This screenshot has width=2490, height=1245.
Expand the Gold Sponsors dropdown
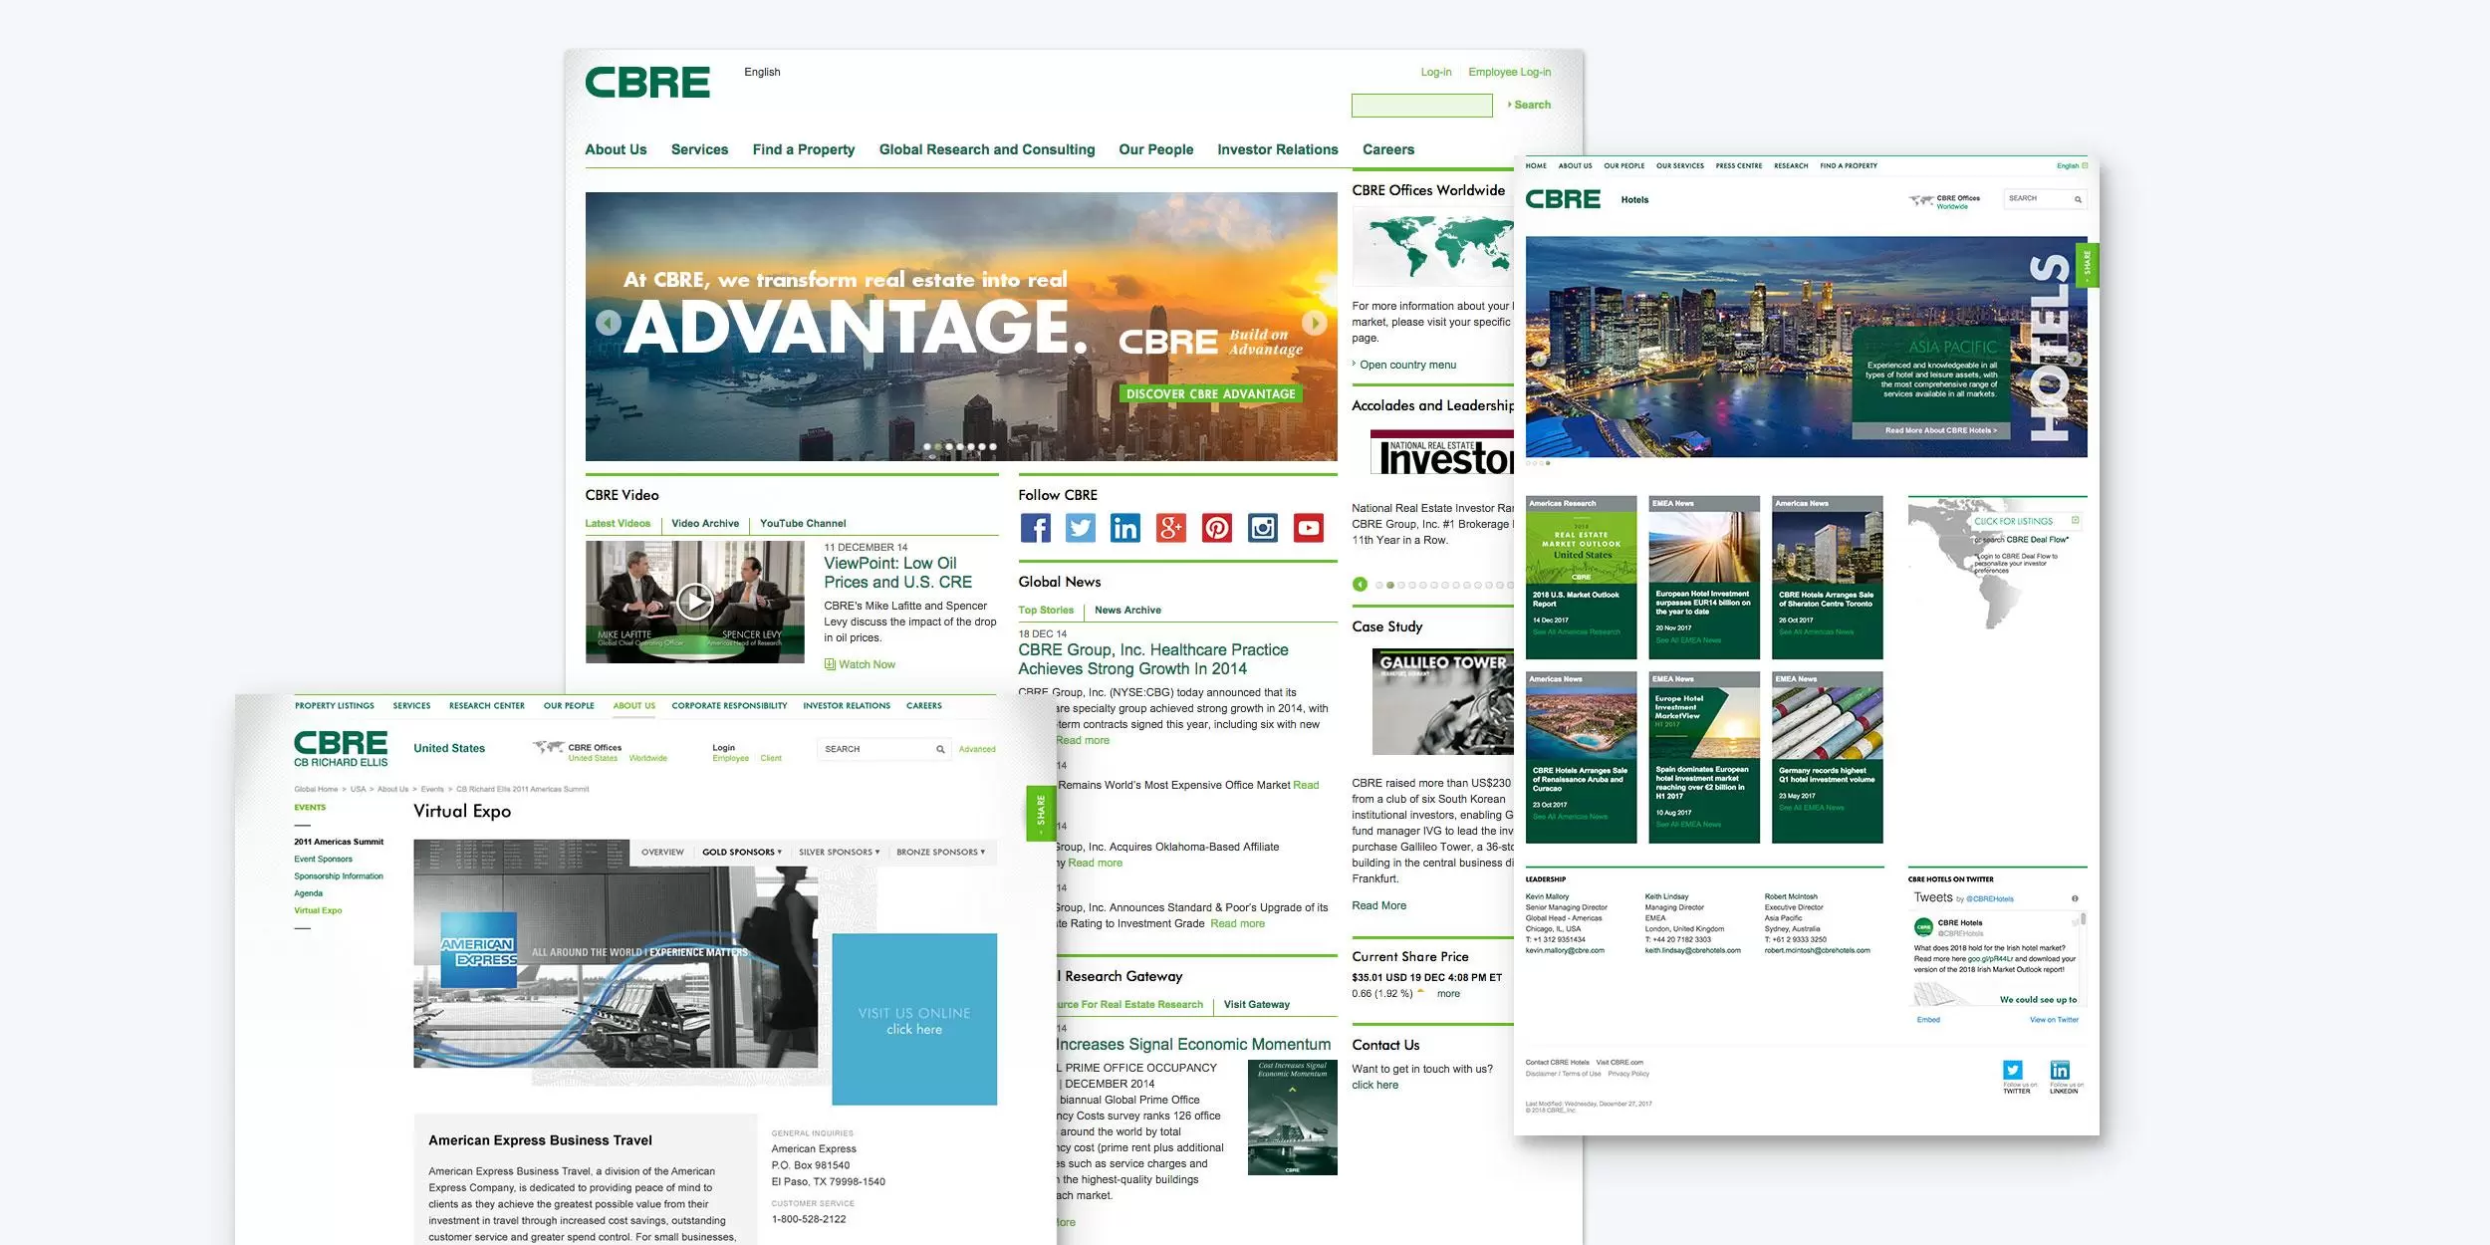(742, 853)
